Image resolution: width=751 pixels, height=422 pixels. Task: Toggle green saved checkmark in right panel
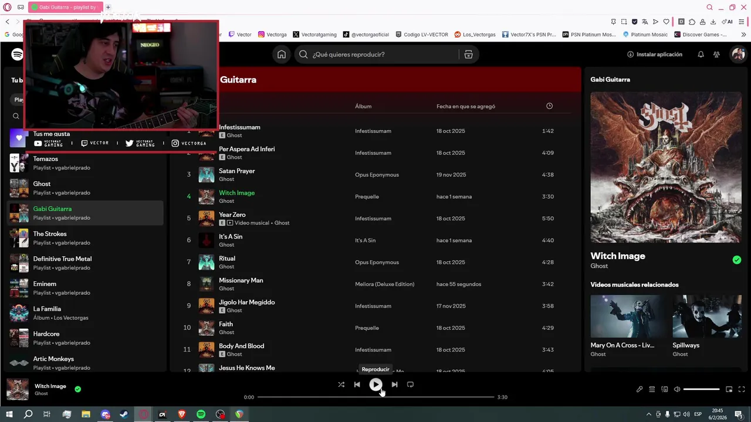(x=737, y=260)
